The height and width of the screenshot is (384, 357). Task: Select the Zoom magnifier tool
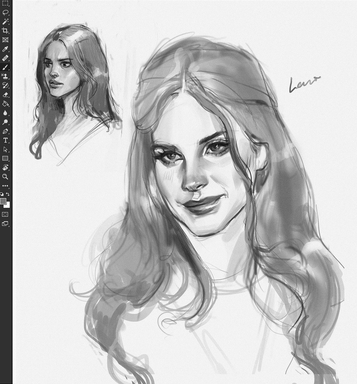[5, 176]
